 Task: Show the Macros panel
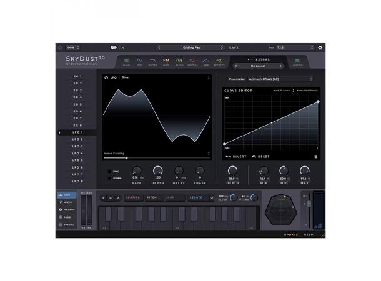[67, 210]
